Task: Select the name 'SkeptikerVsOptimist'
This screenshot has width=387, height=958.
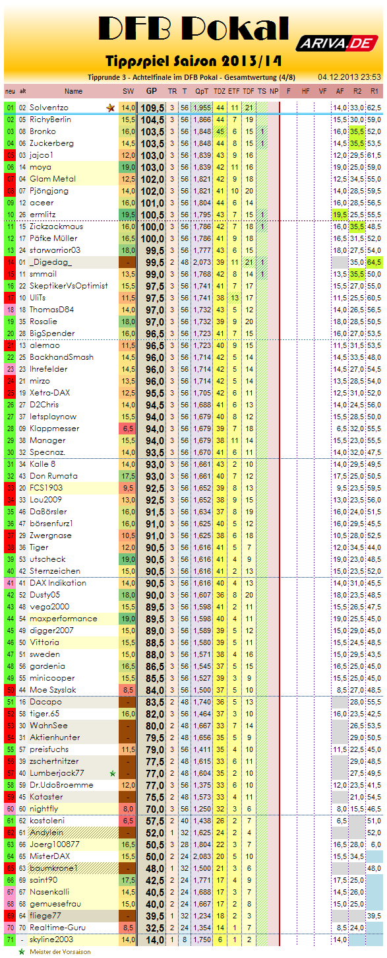Action: point(69,286)
